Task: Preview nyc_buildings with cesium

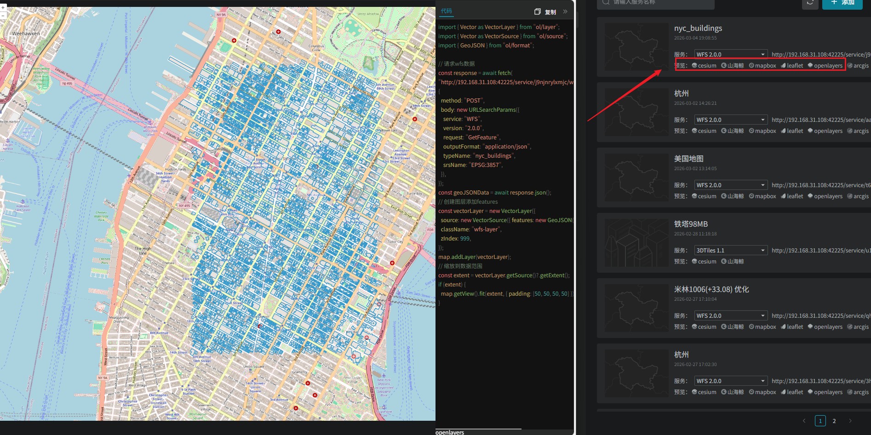Action: pyautogui.click(x=704, y=66)
